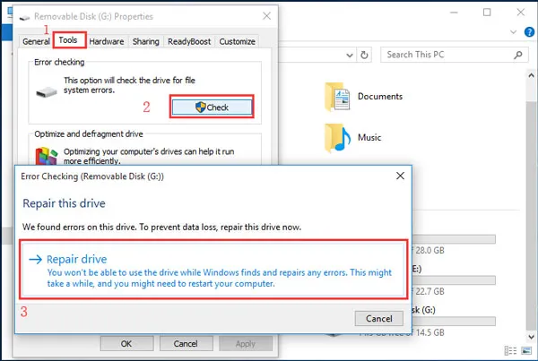Expand the Explorer ribbon chevron
The image size is (538, 361).
pyautogui.click(x=513, y=32)
